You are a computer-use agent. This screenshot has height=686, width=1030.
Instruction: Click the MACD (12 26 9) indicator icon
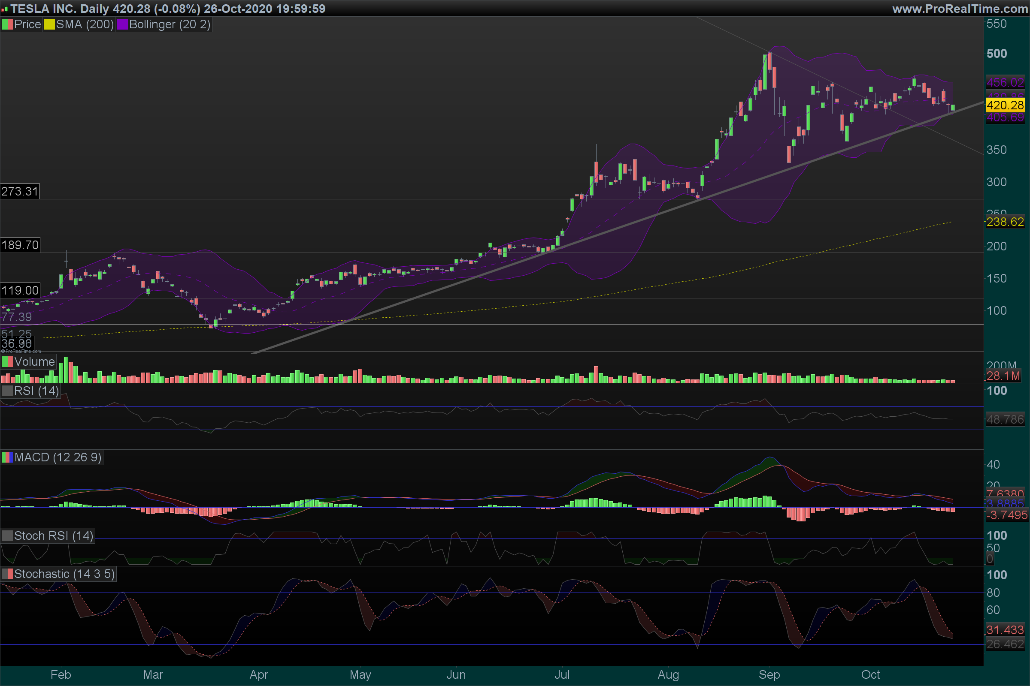coord(7,457)
